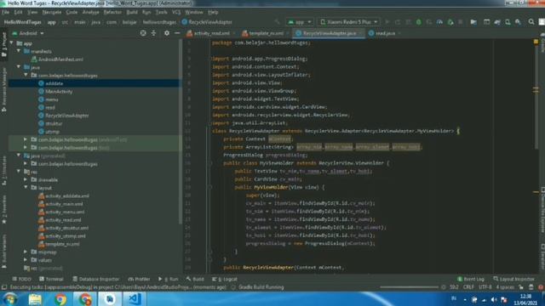The image size is (545, 306).
Task: Open the Project panel settings gear
Action: point(167,33)
